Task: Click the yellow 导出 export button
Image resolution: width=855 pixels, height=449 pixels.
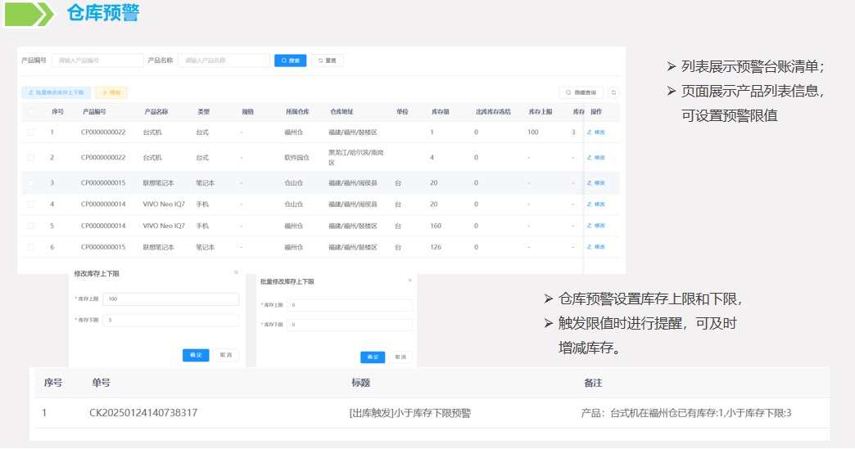Action: pos(111,93)
